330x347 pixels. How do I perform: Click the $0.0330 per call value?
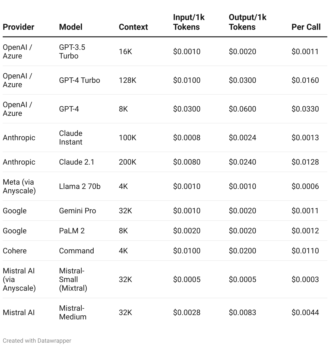305,109
